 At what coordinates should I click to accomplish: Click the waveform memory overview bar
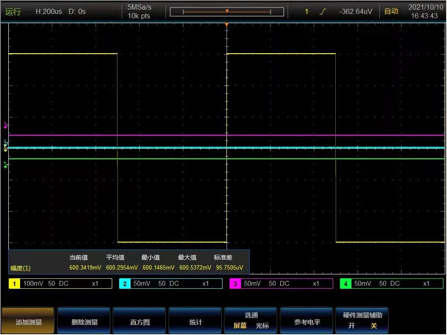tap(227, 12)
